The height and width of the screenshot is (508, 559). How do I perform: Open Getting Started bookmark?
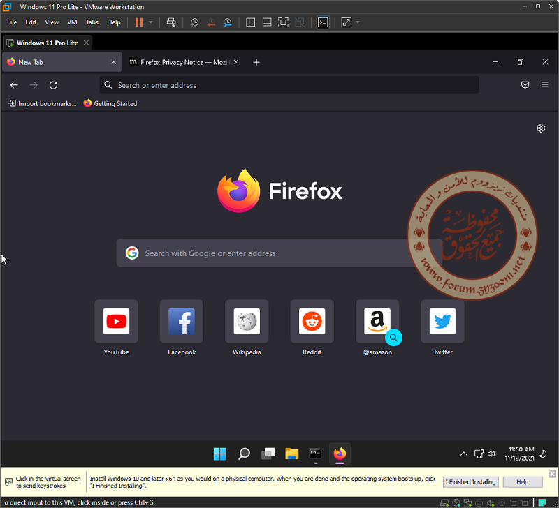click(x=110, y=103)
